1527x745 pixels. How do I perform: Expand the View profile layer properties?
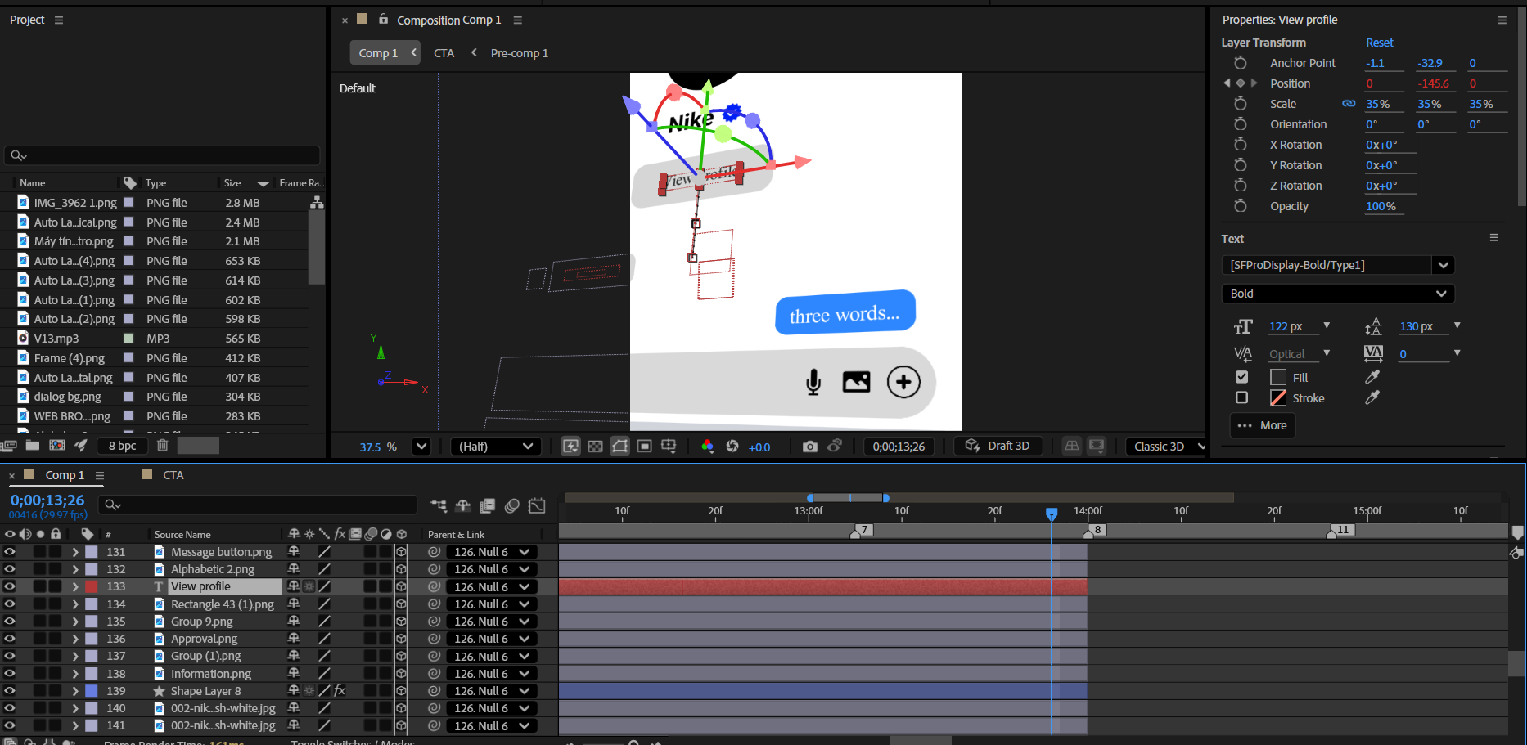click(75, 586)
